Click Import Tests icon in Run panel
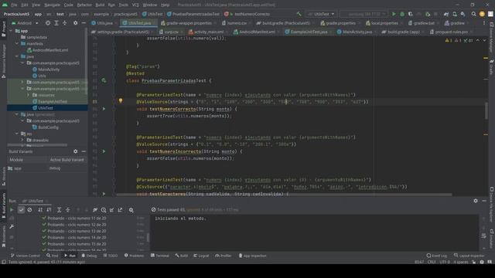495x278 pixels. click(111, 210)
